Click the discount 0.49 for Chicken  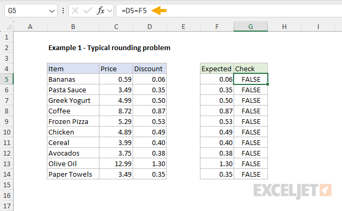[149, 132]
